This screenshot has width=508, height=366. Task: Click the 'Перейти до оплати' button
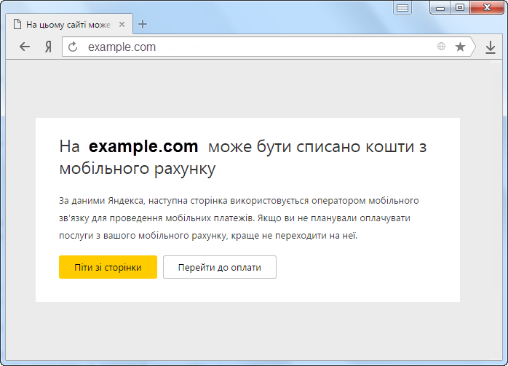click(220, 267)
